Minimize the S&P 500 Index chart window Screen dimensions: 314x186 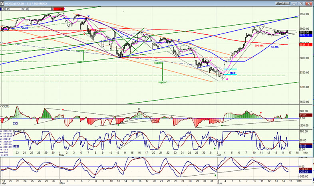tap(294, 4)
